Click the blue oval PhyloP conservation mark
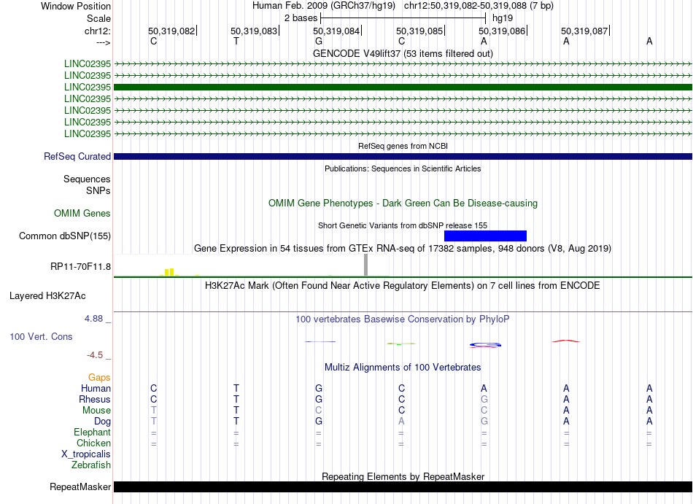This screenshot has height=504, width=693. [x=485, y=344]
